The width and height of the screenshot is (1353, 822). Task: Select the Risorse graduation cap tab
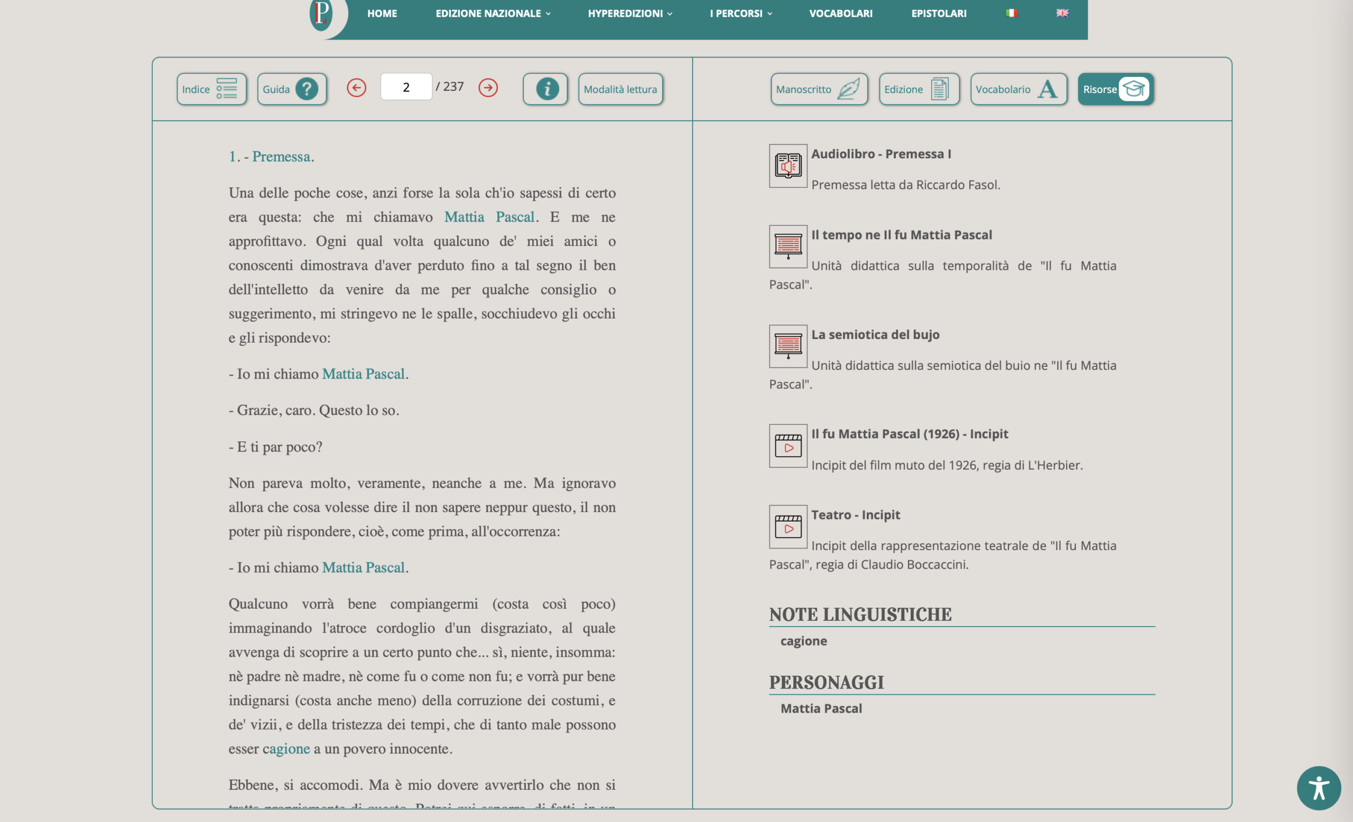coord(1115,89)
